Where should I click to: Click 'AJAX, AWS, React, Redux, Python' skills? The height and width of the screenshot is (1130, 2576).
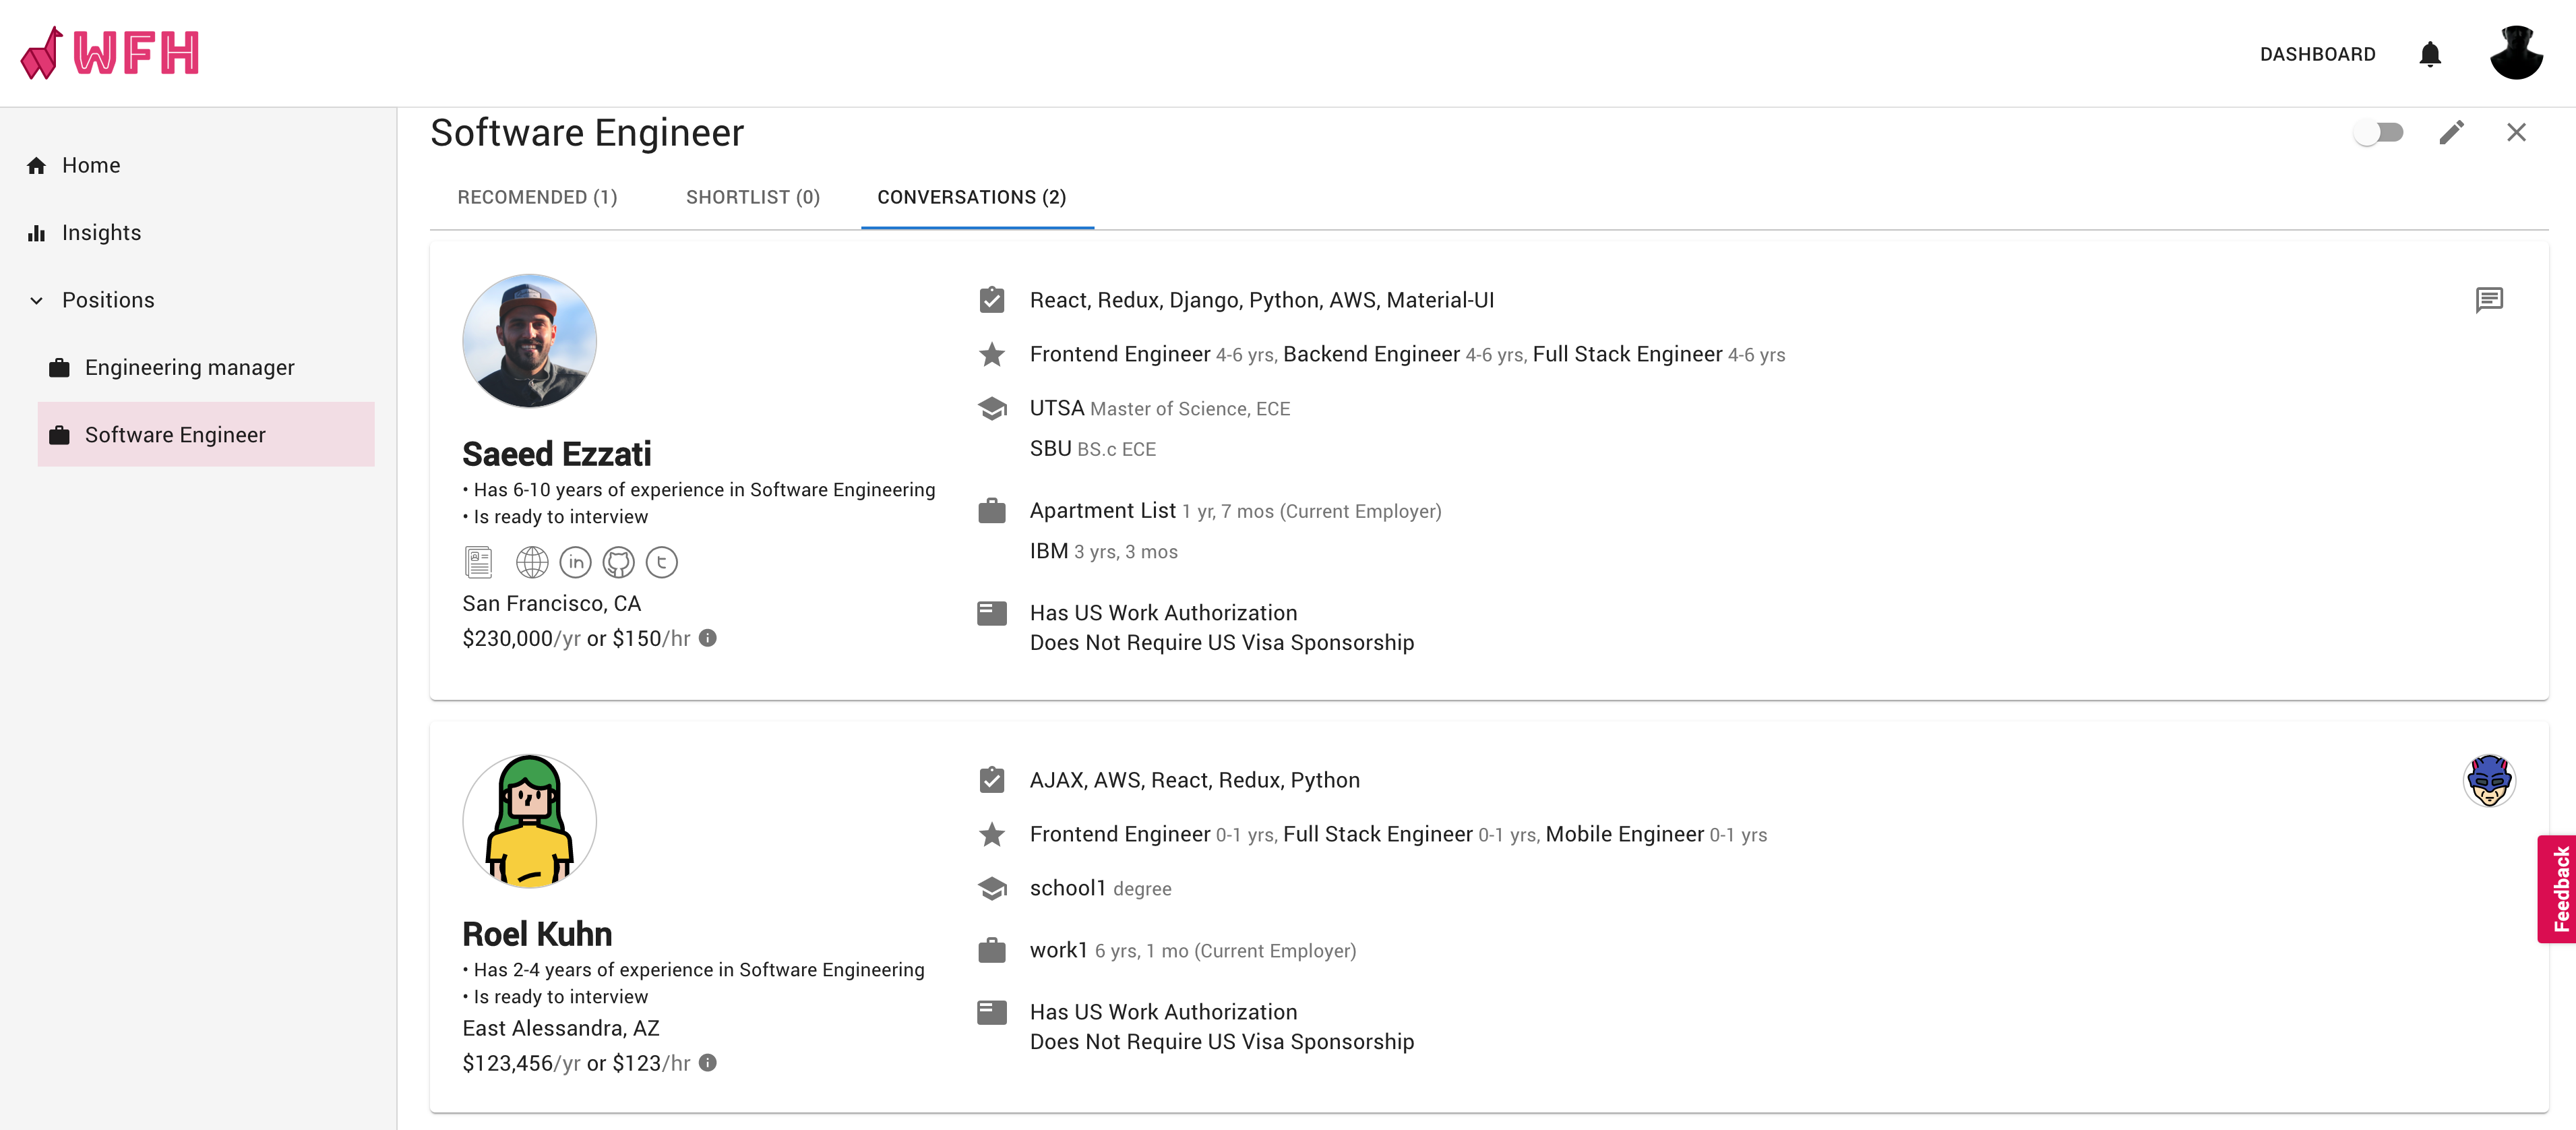(1194, 780)
